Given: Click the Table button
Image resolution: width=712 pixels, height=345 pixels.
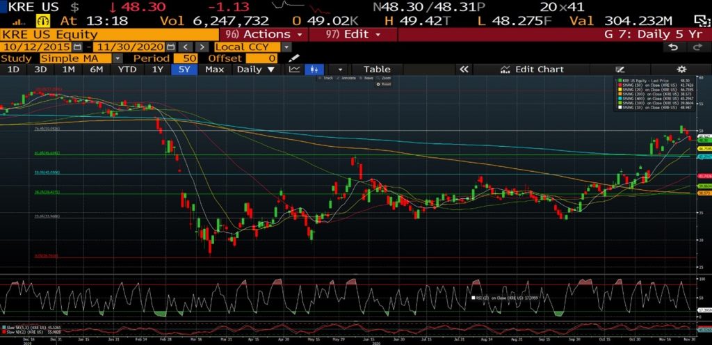Looking at the screenshot, I should click(377, 70).
